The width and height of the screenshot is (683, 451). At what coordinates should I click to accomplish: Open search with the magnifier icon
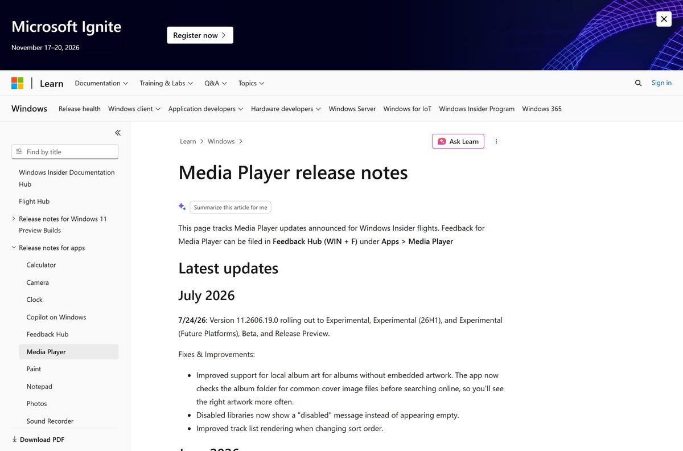(x=638, y=83)
